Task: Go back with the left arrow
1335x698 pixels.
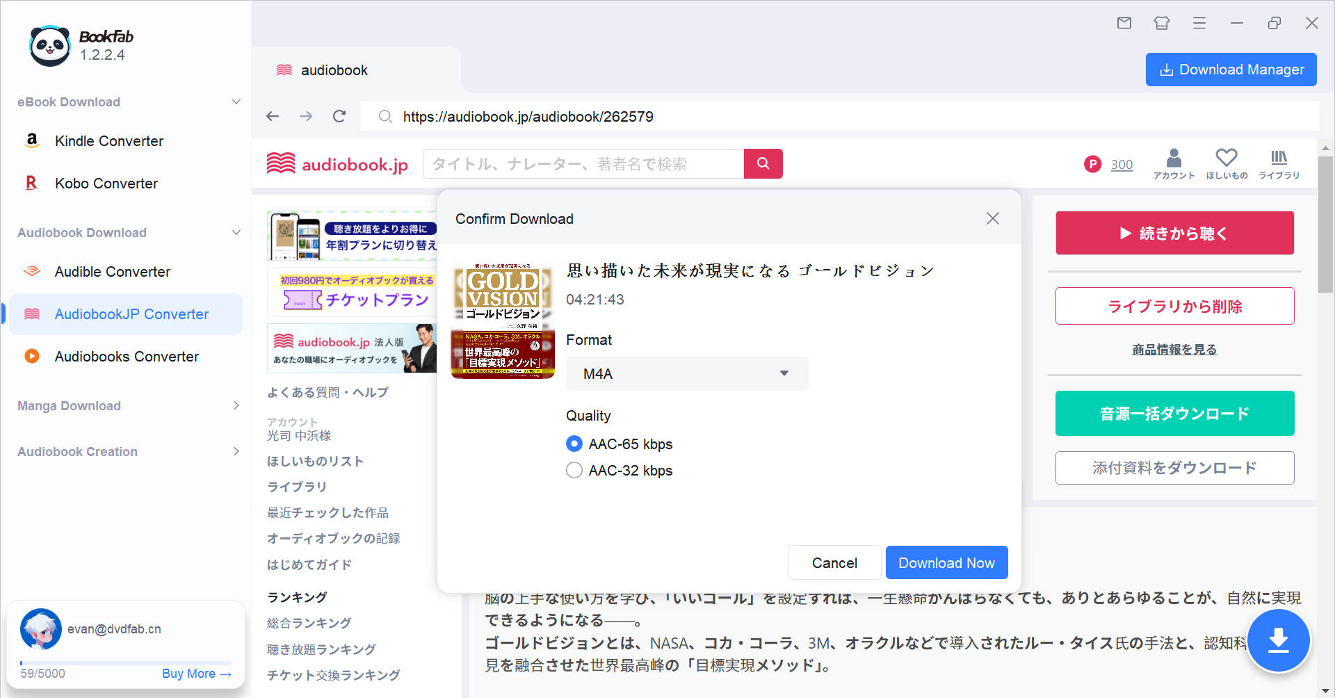Action: click(273, 116)
